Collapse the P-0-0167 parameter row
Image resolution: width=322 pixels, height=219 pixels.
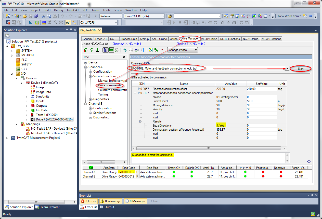tap(135, 93)
